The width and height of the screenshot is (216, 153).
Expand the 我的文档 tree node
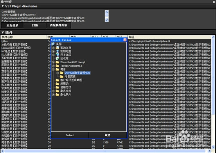[x=54, y=48]
